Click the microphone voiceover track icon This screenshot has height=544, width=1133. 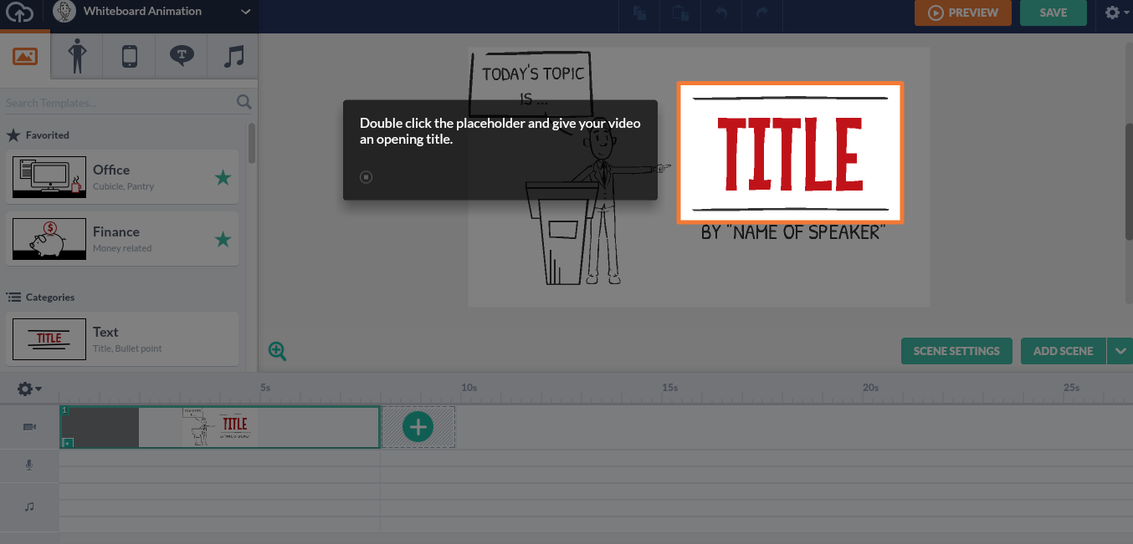pyautogui.click(x=29, y=465)
